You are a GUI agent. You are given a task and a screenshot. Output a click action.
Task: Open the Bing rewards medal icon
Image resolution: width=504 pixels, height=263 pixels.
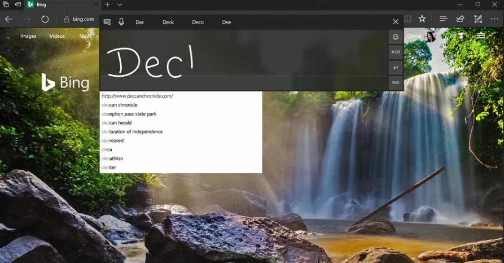(x=461, y=36)
